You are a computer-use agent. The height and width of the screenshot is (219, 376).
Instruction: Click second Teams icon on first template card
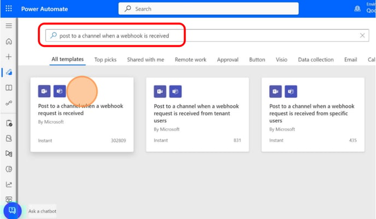60,91
